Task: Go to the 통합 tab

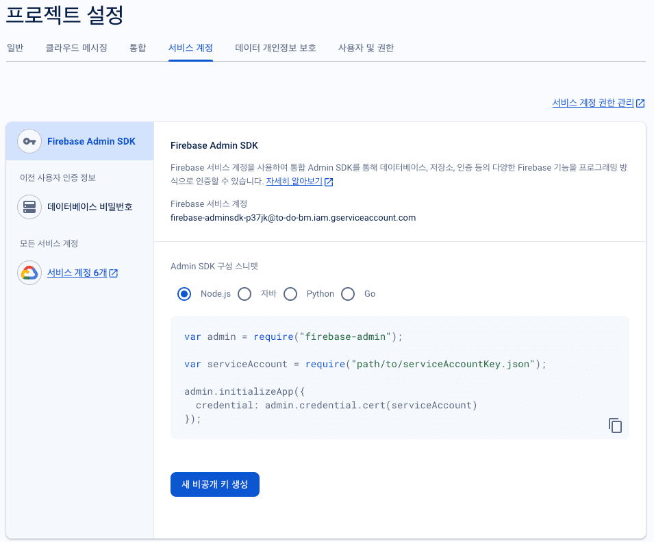Action: pyautogui.click(x=138, y=48)
